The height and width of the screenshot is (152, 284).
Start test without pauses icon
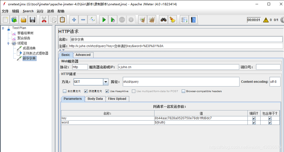(113, 19)
